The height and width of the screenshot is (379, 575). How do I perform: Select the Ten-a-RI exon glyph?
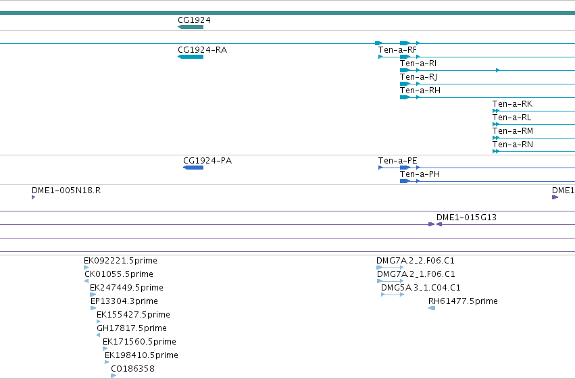point(405,70)
